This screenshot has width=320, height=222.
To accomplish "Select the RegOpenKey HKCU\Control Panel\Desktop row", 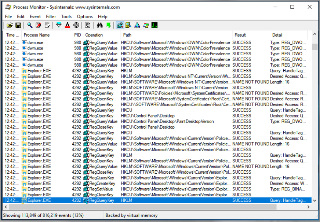I will pyautogui.click(x=157, y=116).
